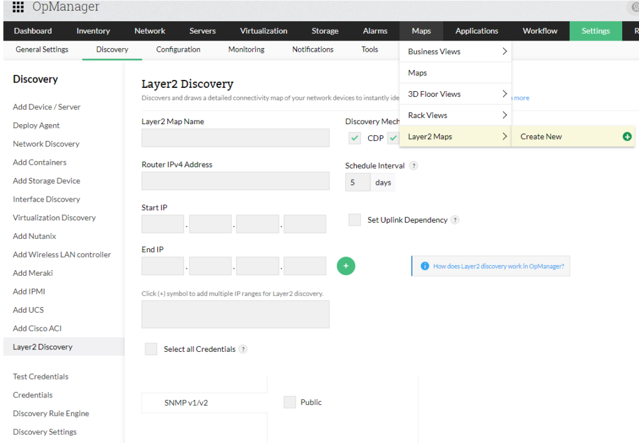Open Add Containers in sidebar

(39, 162)
